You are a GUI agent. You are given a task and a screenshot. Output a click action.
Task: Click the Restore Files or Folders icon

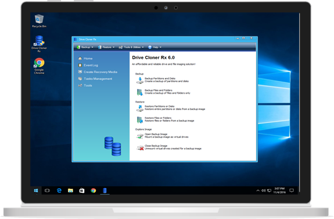140,120
